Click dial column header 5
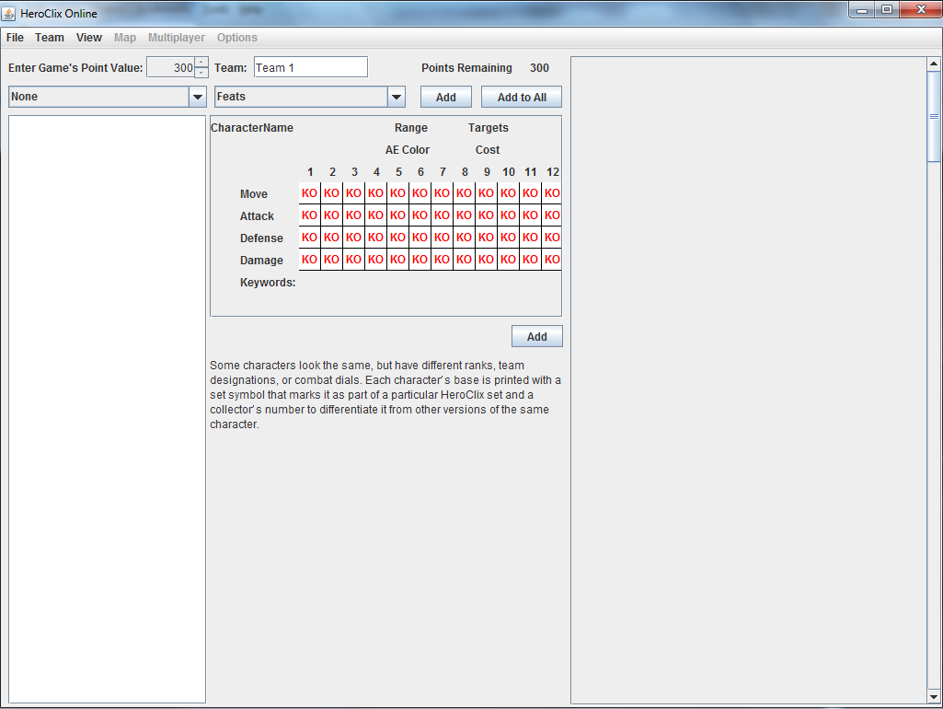The width and height of the screenshot is (943, 709). (398, 172)
